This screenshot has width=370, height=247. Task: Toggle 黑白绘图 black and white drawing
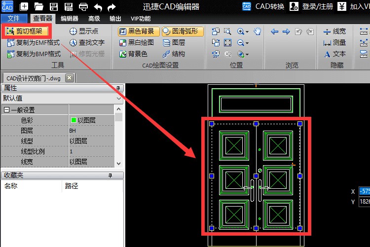(x=137, y=42)
